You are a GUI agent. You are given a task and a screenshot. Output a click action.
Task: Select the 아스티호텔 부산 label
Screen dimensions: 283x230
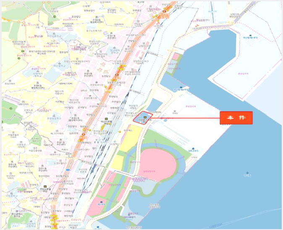click(106, 123)
